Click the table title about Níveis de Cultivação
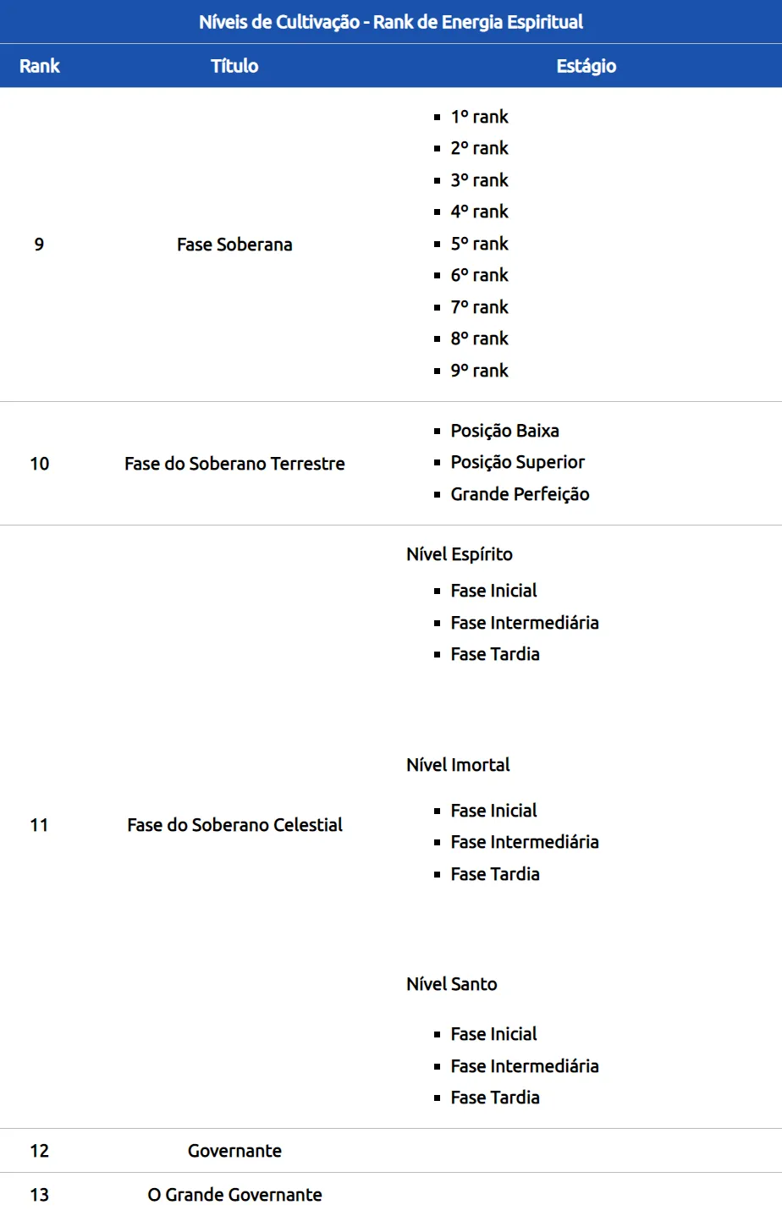This screenshot has height=1216, width=782. point(391,22)
